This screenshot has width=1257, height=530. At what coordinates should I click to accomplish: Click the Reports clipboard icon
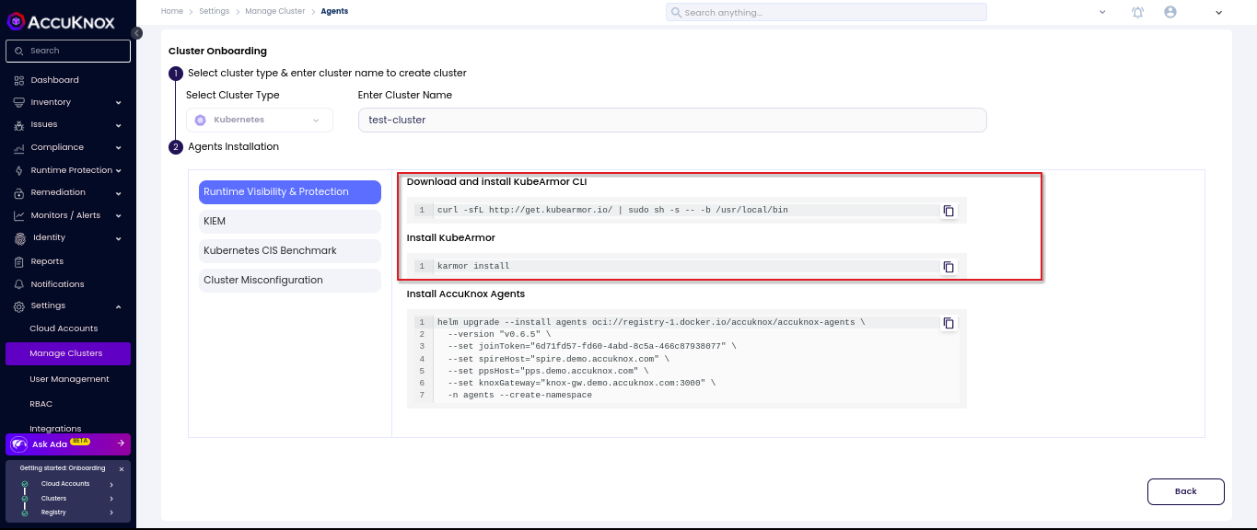[x=19, y=261]
